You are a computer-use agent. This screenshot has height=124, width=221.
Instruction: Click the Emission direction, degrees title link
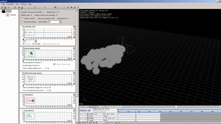[x=32, y=48]
